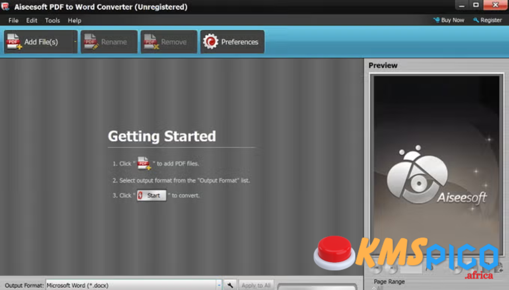The image size is (509, 290).
Task: Click the Remove toolbar button
Action: pyautogui.click(x=169, y=42)
